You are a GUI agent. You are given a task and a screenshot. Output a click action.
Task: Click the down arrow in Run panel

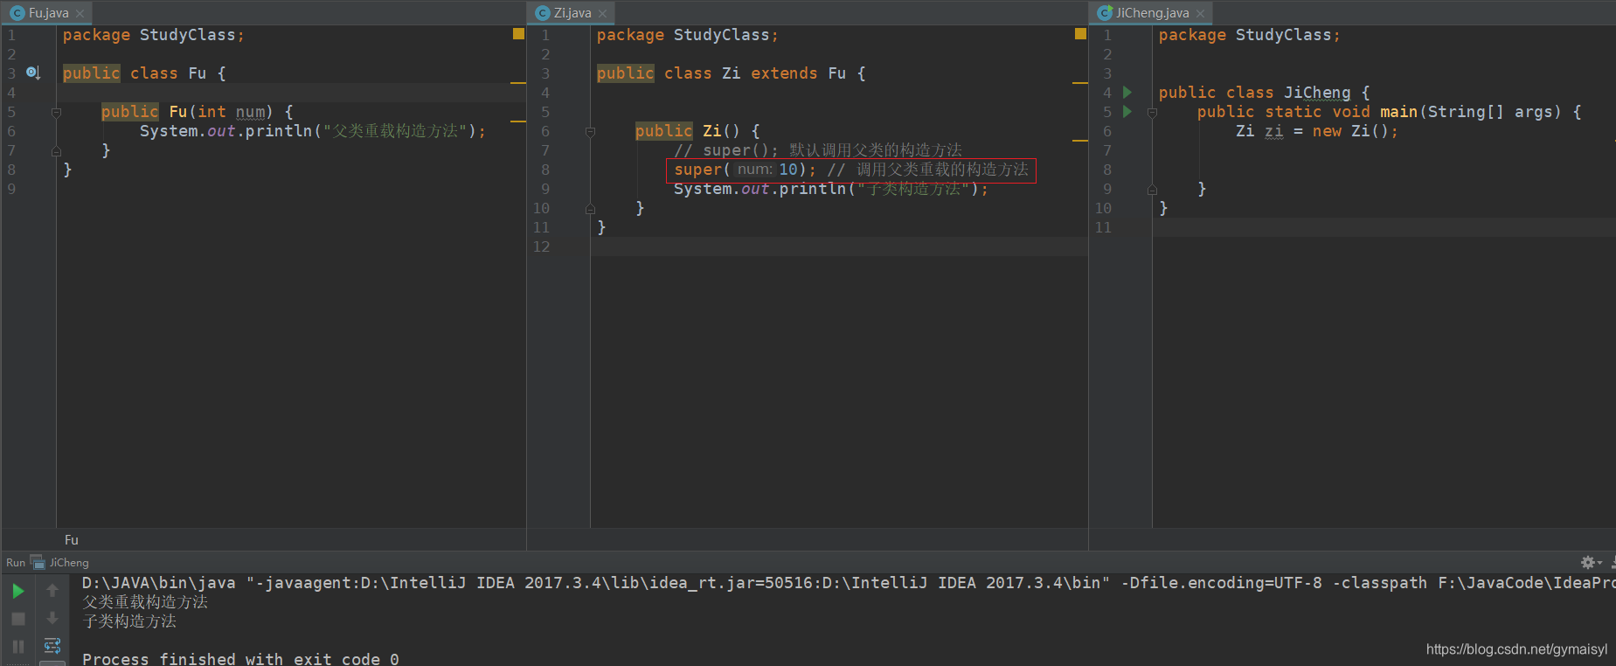(52, 618)
